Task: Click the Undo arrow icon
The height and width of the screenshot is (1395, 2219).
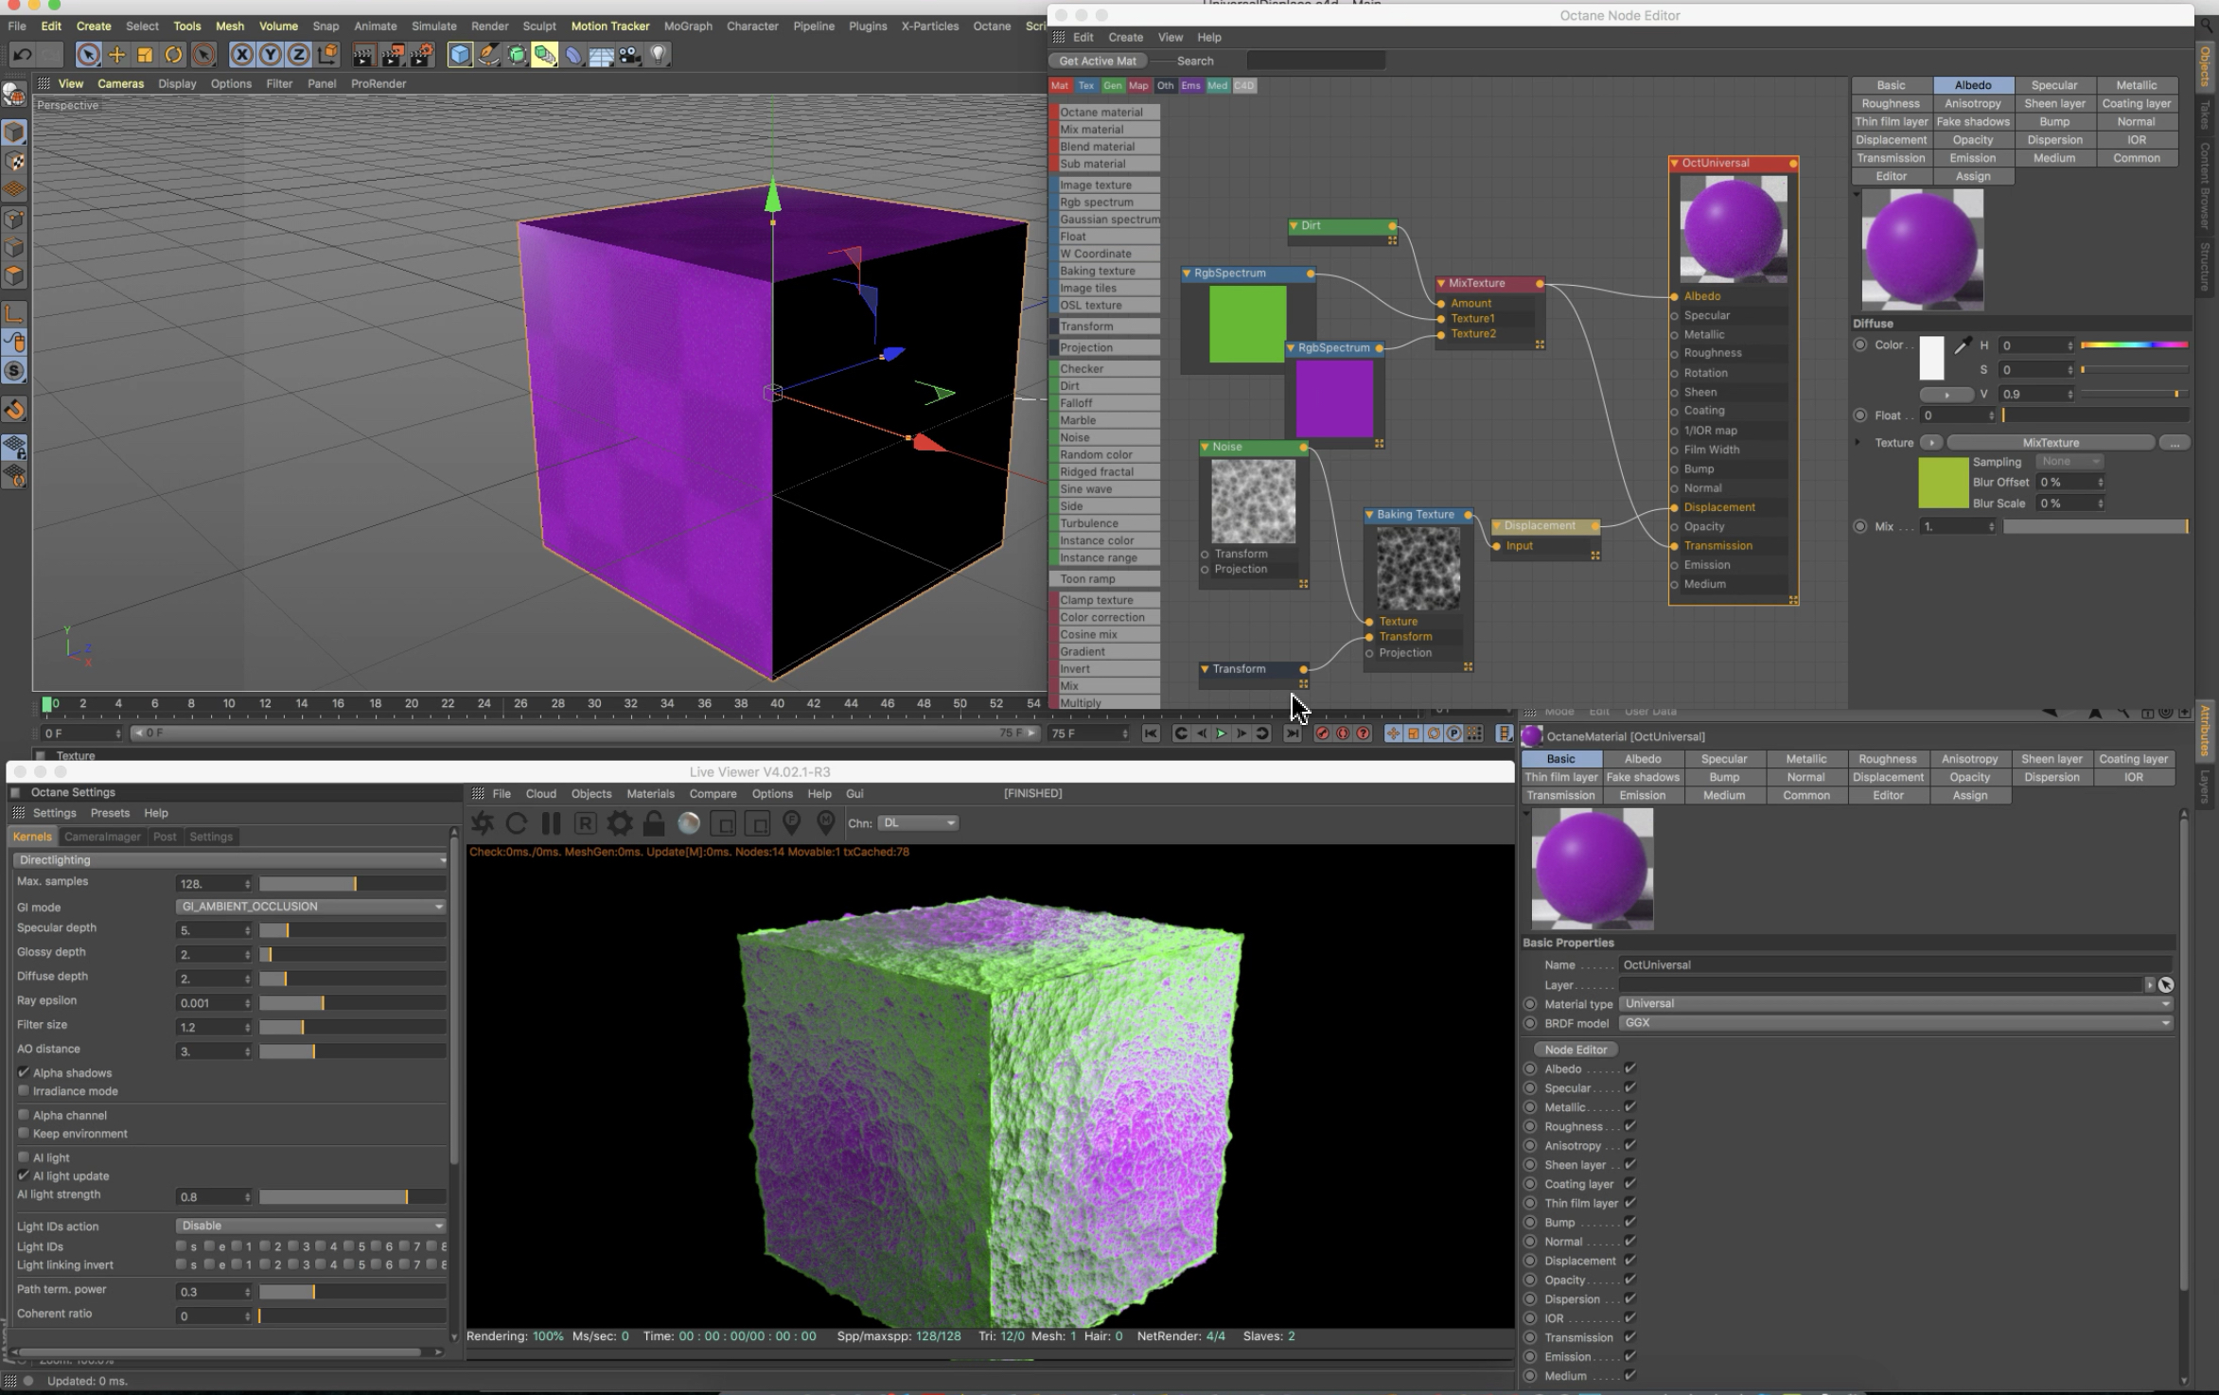Action: pos(22,55)
